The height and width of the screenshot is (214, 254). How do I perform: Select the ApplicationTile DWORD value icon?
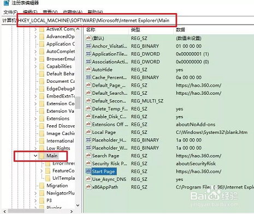[88, 53]
